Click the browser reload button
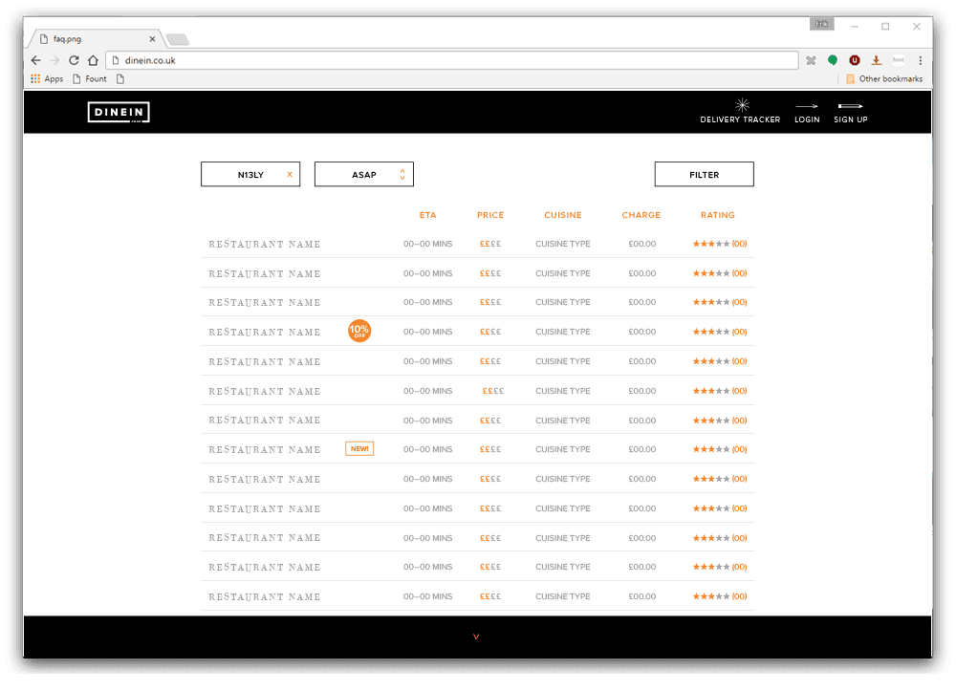This screenshot has height=691, width=956. (74, 60)
